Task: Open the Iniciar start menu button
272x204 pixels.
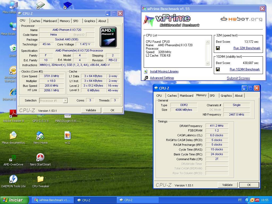Action: coord(14,200)
